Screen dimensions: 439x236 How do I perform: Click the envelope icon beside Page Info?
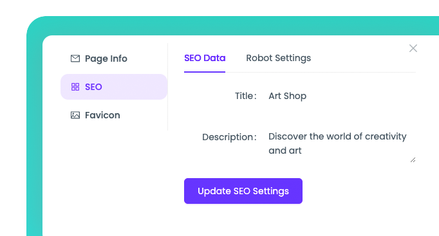point(75,59)
